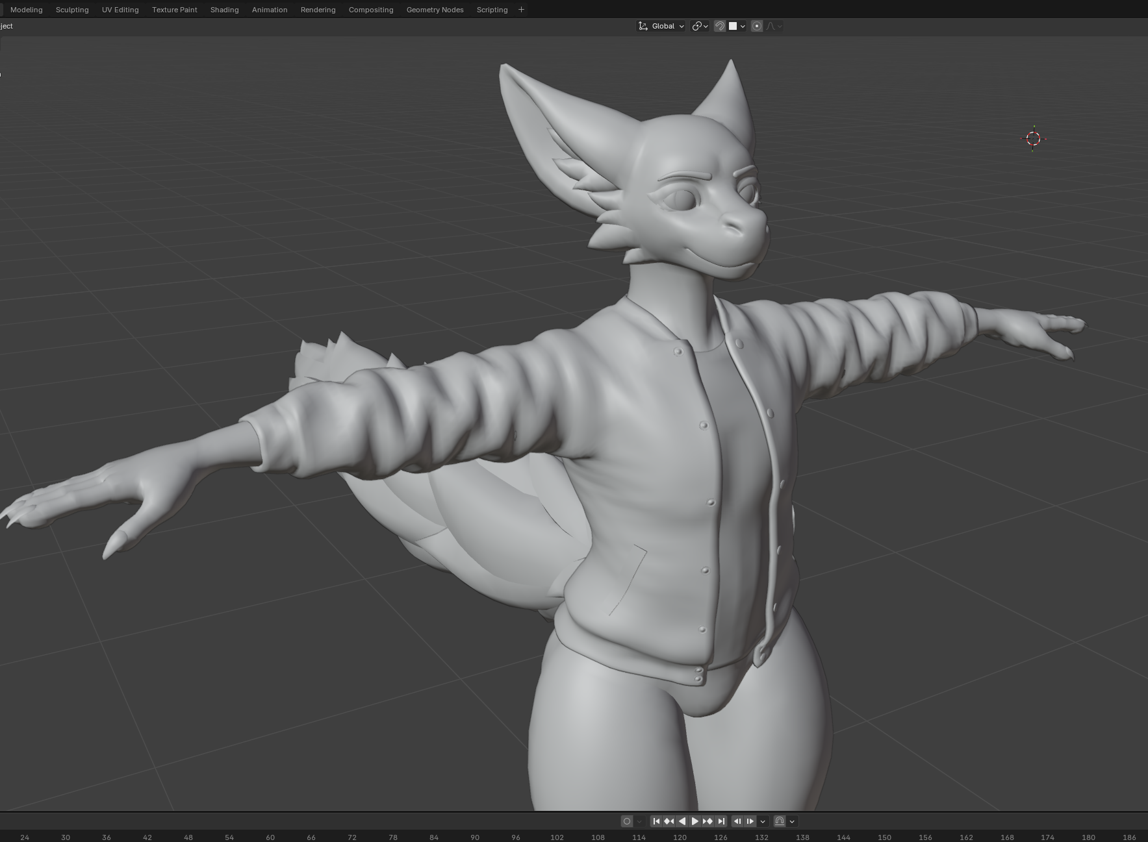Screen dimensions: 1148x842
Task: Toggle proportional editing in the header
Action: pos(757,26)
